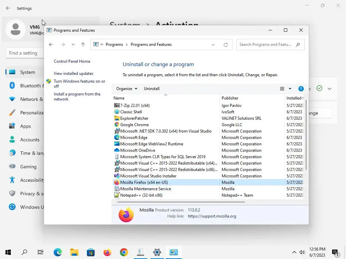This screenshot has width=346, height=259.
Task: Refresh the Programs and Features list
Action: [x=225, y=45]
